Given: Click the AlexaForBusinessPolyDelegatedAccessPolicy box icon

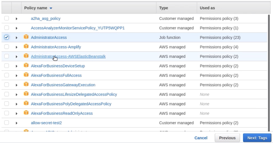Looking at the screenshot, I should 26,103.
